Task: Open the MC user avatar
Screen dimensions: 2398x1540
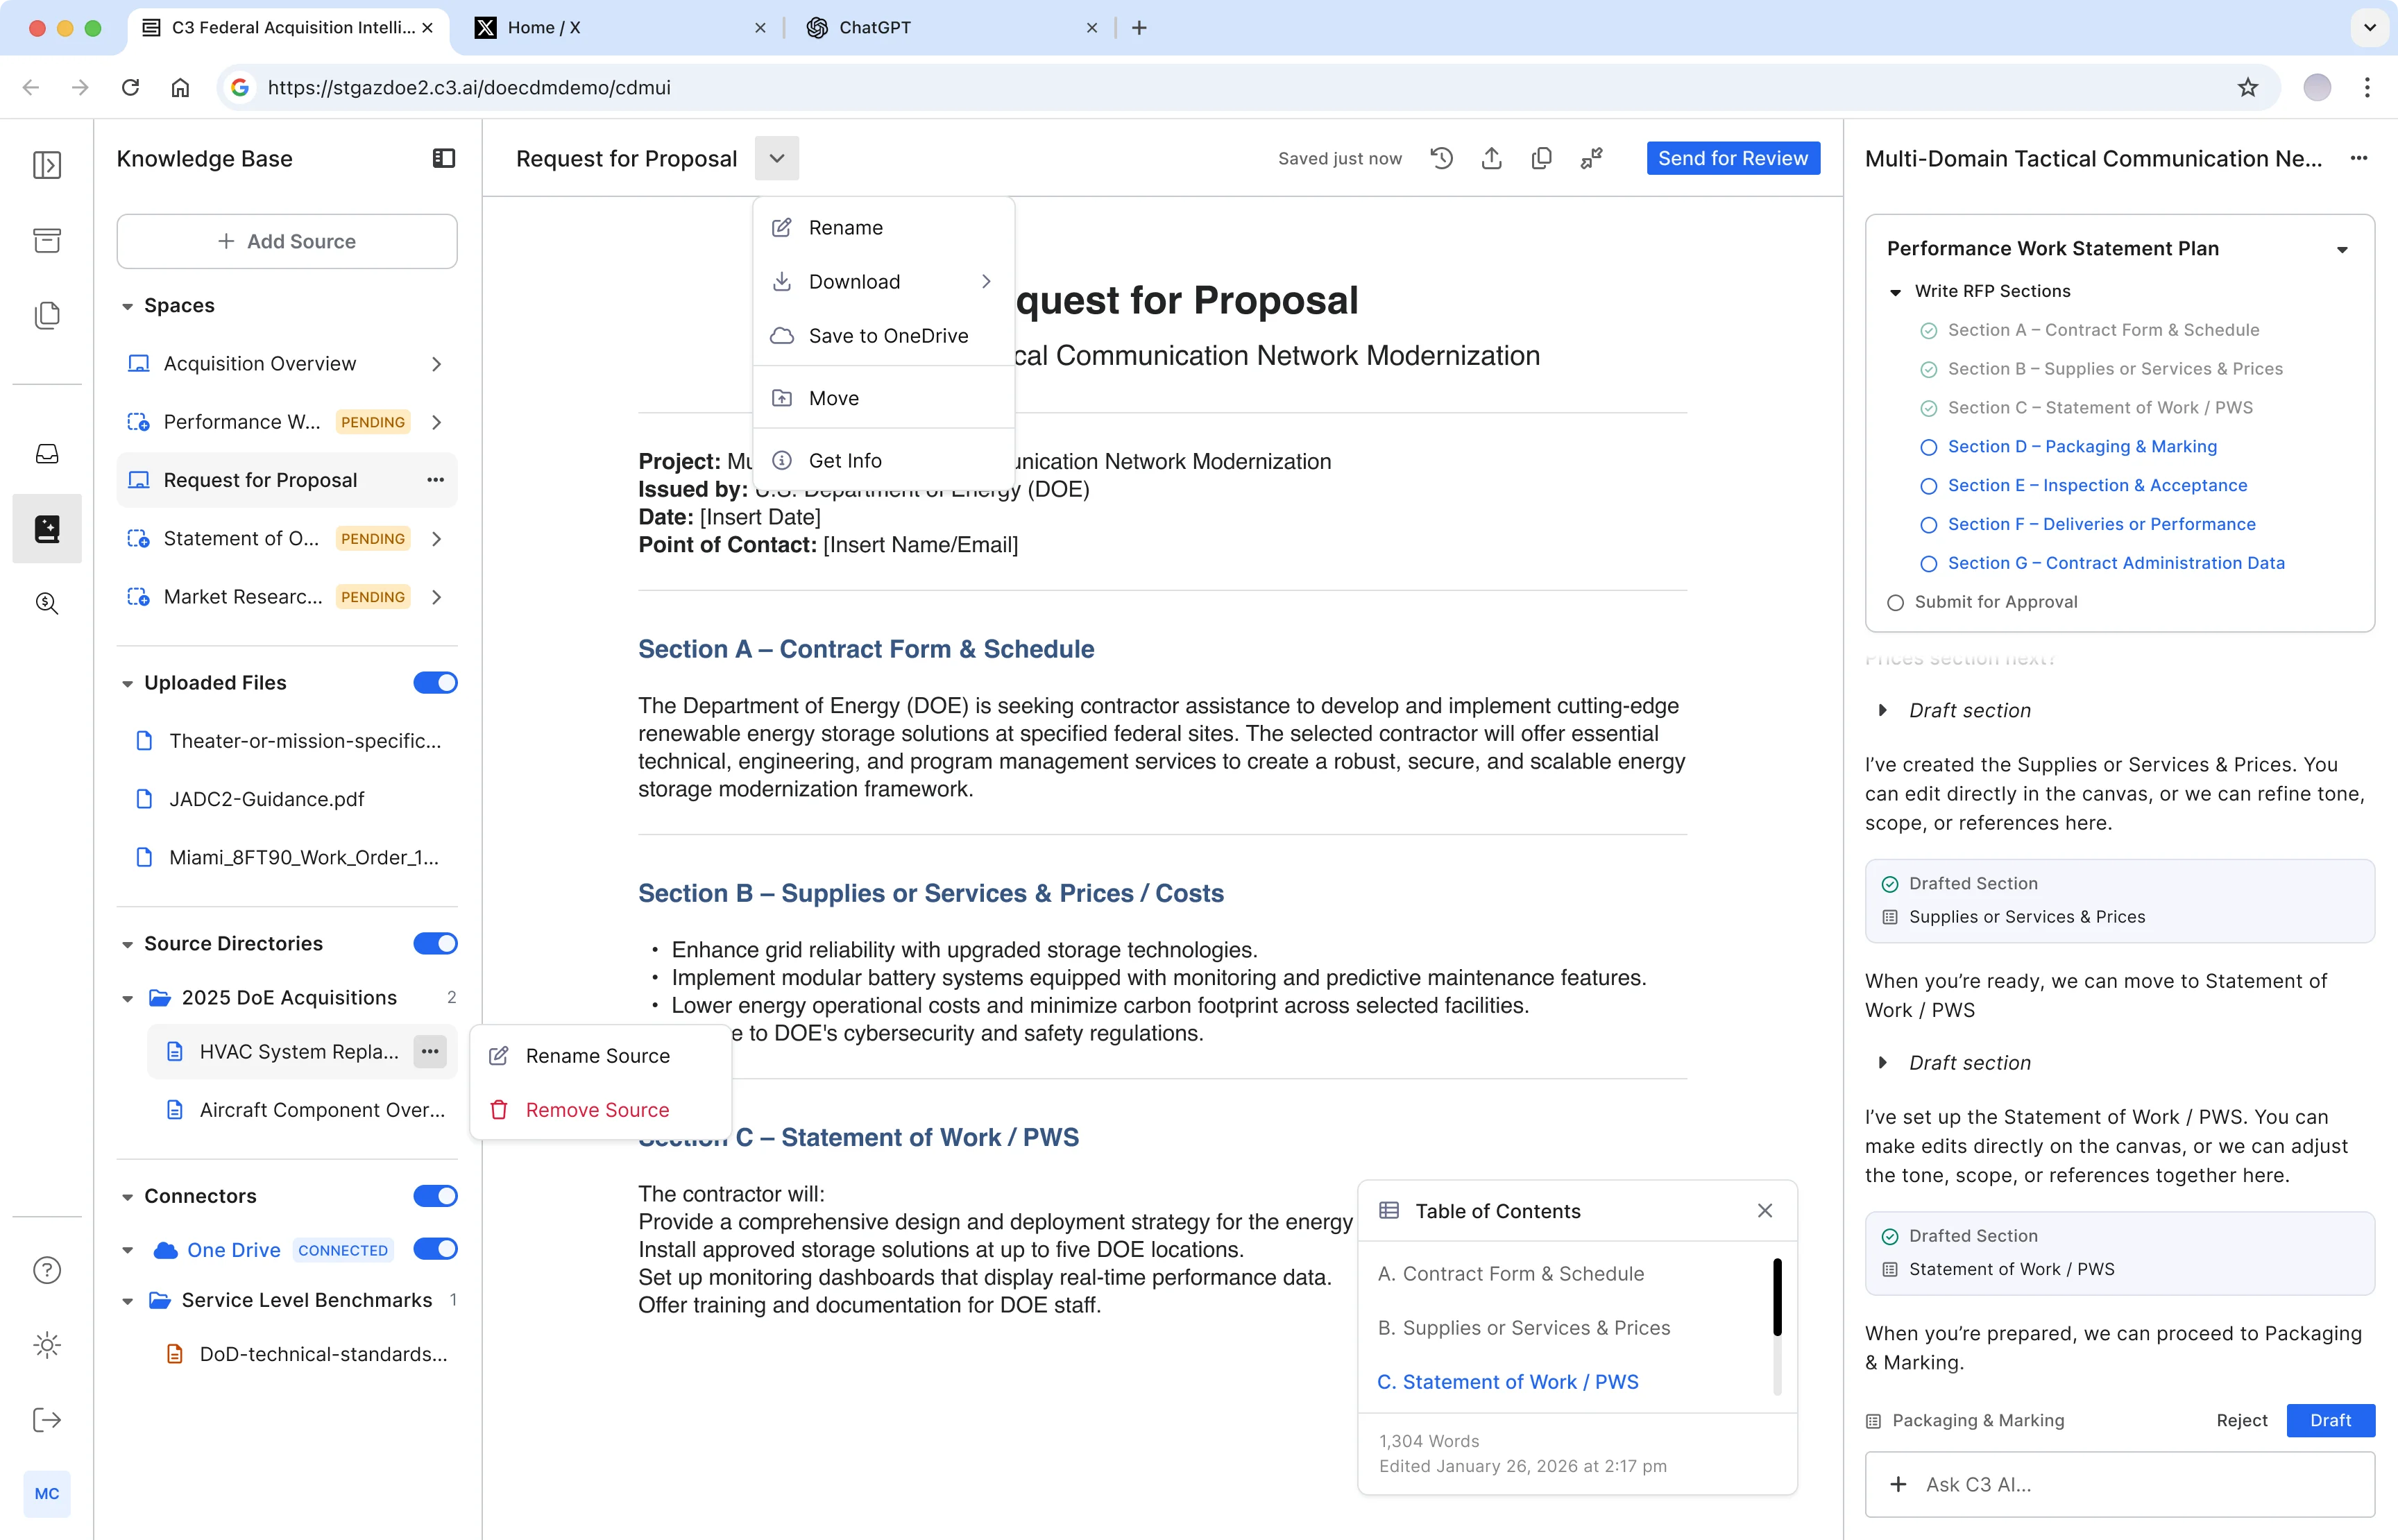Action: tap(47, 1494)
